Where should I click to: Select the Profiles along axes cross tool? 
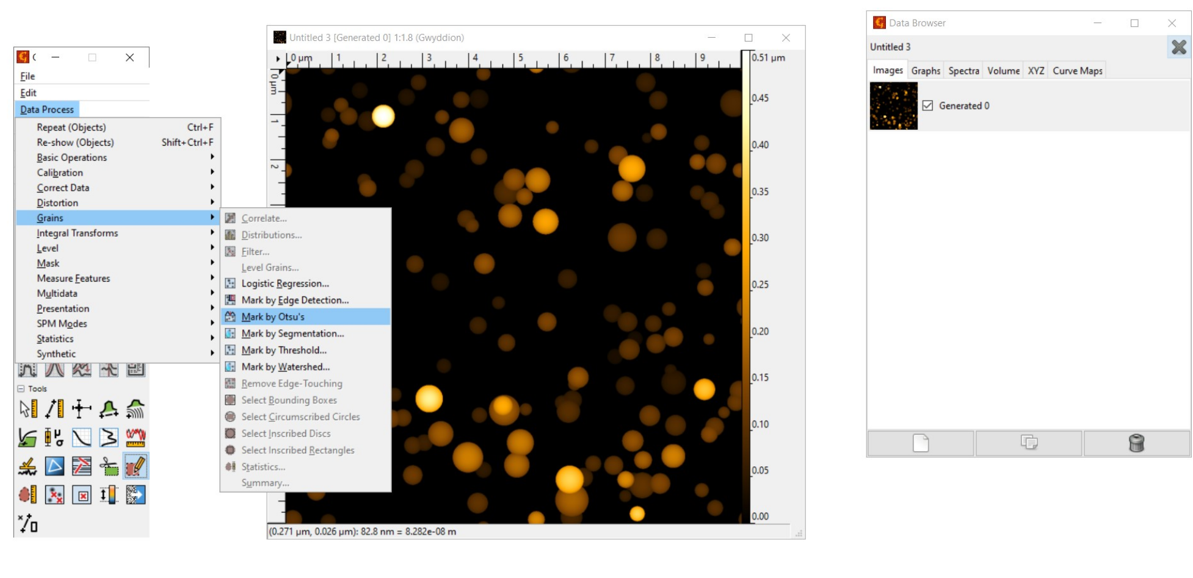[81, 409]
